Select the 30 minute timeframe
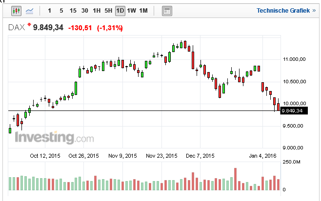Screen dimensions: 321x201 (x=84, y=11)
